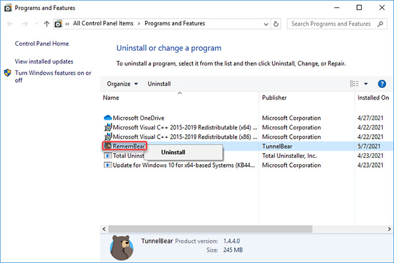
Task: Click the Total Uninstaller program icon
Action: tap(108, 155)
